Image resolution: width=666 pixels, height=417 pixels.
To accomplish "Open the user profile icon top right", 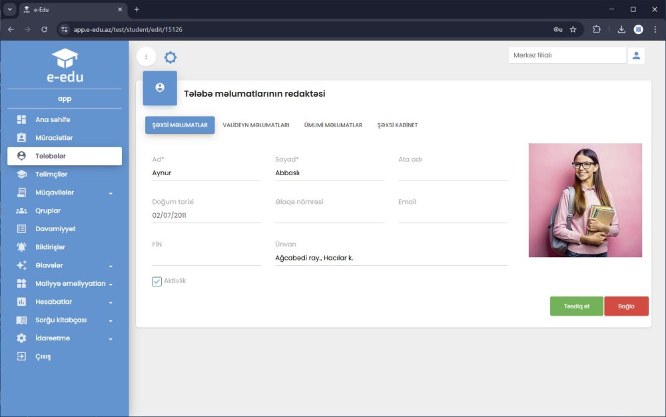I will [636, 55].
